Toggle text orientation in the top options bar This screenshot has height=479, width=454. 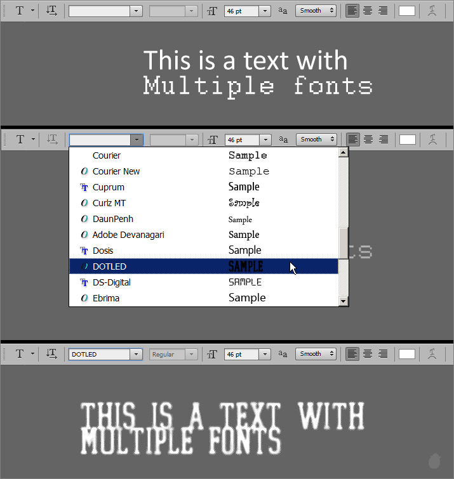coord(51,11)
